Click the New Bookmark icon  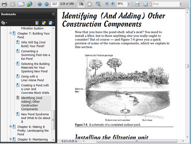[x=44, y=23]
